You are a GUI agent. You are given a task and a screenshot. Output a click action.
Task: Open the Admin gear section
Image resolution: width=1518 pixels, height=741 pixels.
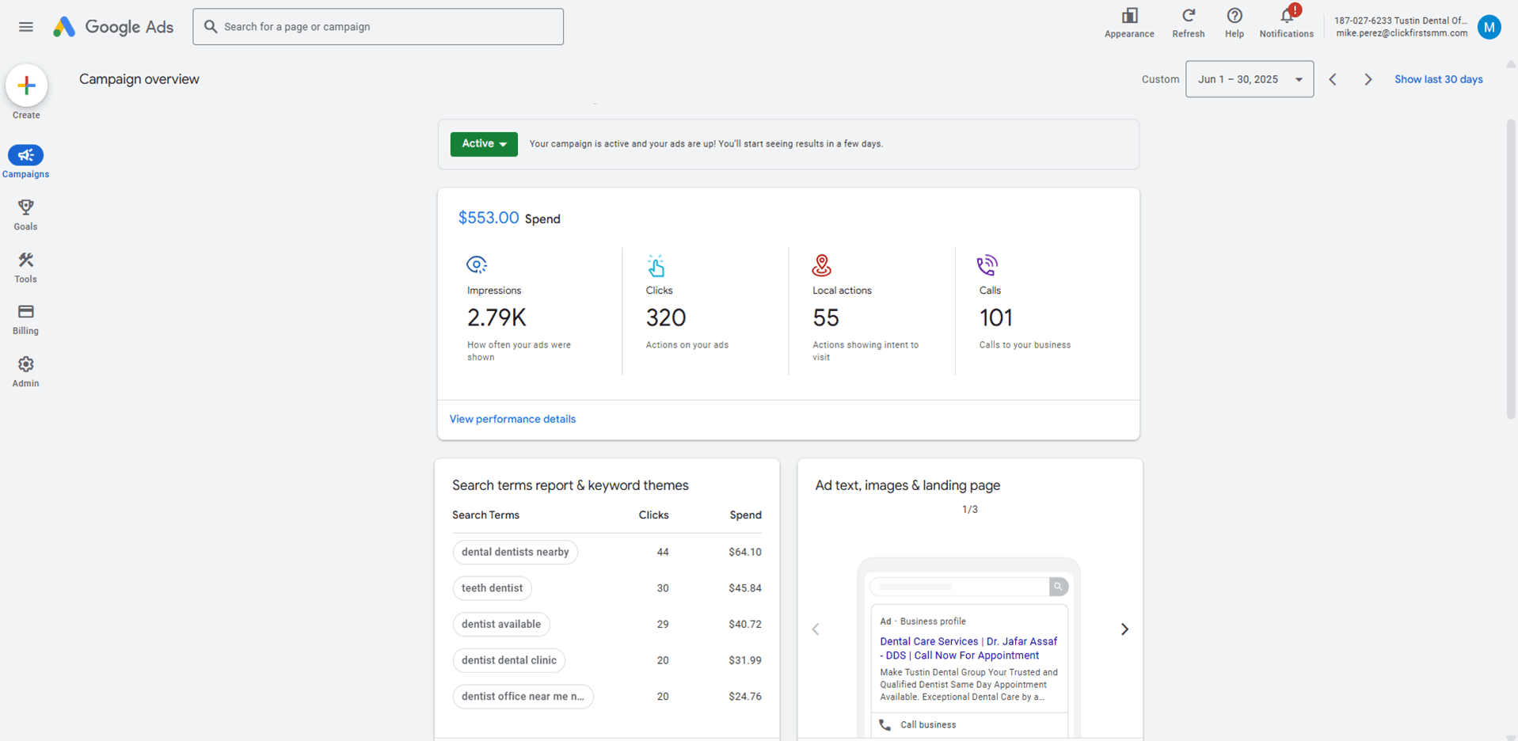(25, 372)
